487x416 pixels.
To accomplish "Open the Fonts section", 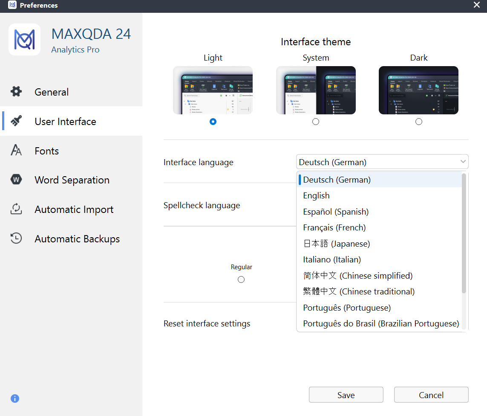I will (71, 151).
